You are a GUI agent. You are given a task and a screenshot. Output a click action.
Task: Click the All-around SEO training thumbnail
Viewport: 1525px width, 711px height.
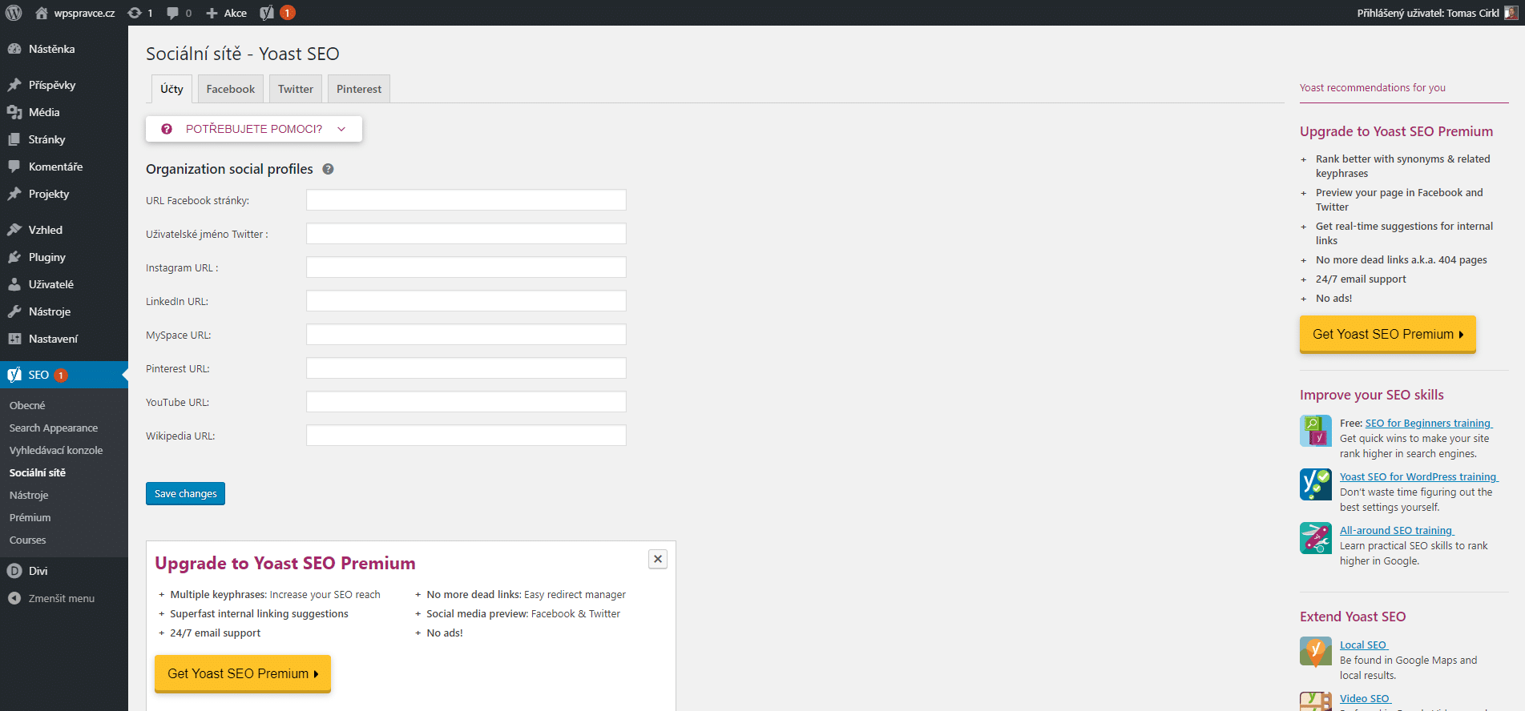pos(1315,538)
